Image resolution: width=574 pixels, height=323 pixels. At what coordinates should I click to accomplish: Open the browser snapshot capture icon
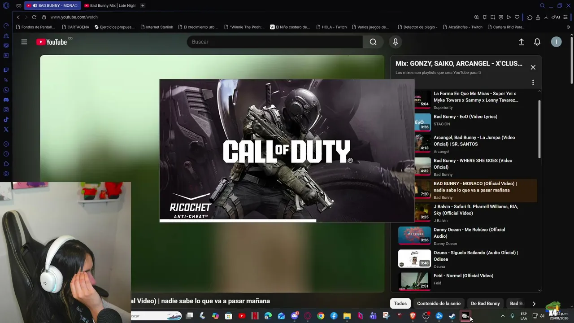[492, 17]
